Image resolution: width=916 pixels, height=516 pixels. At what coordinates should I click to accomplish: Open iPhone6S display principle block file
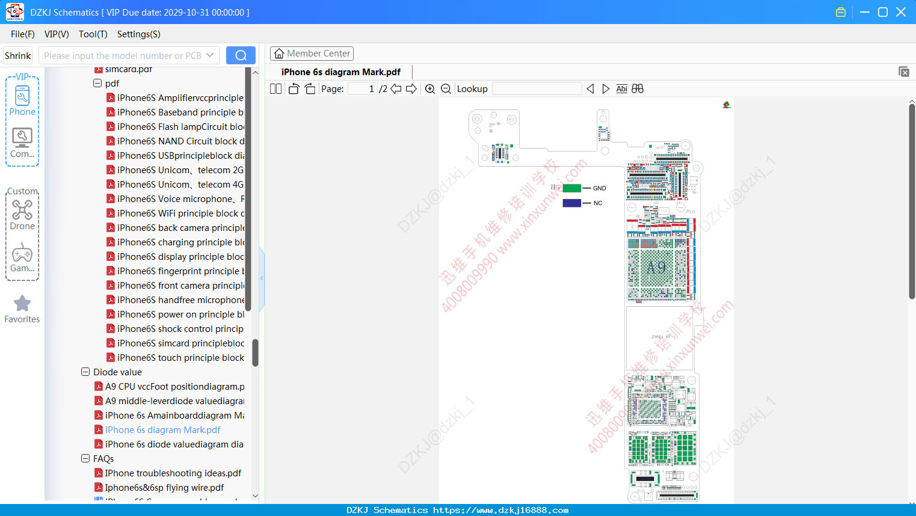(180, 256)
